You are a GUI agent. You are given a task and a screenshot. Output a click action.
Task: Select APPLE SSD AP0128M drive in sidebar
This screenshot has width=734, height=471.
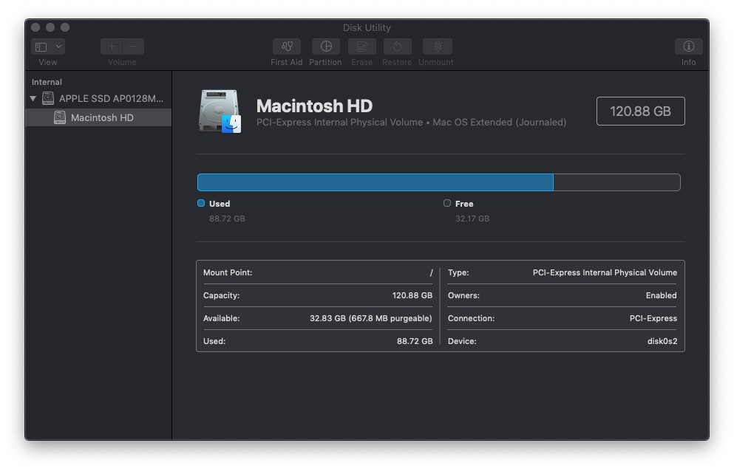point(99,99)
